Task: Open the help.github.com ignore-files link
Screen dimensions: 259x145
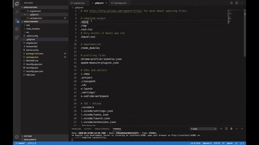Action: coord(116,11)
